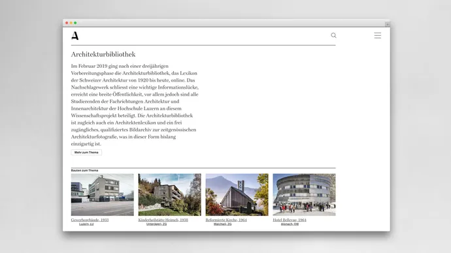Select the Kinderheilstätte Heimeli photo thumbnail

coord(170,194)
